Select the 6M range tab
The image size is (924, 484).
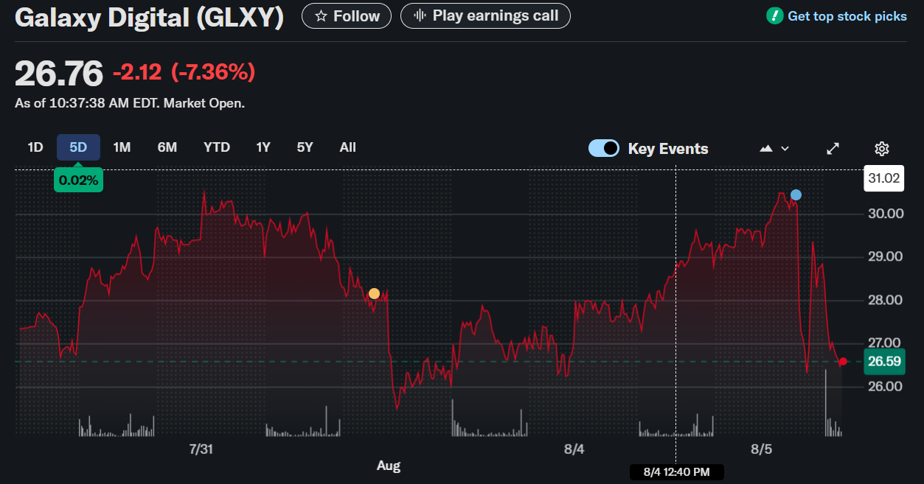(167, 147)
